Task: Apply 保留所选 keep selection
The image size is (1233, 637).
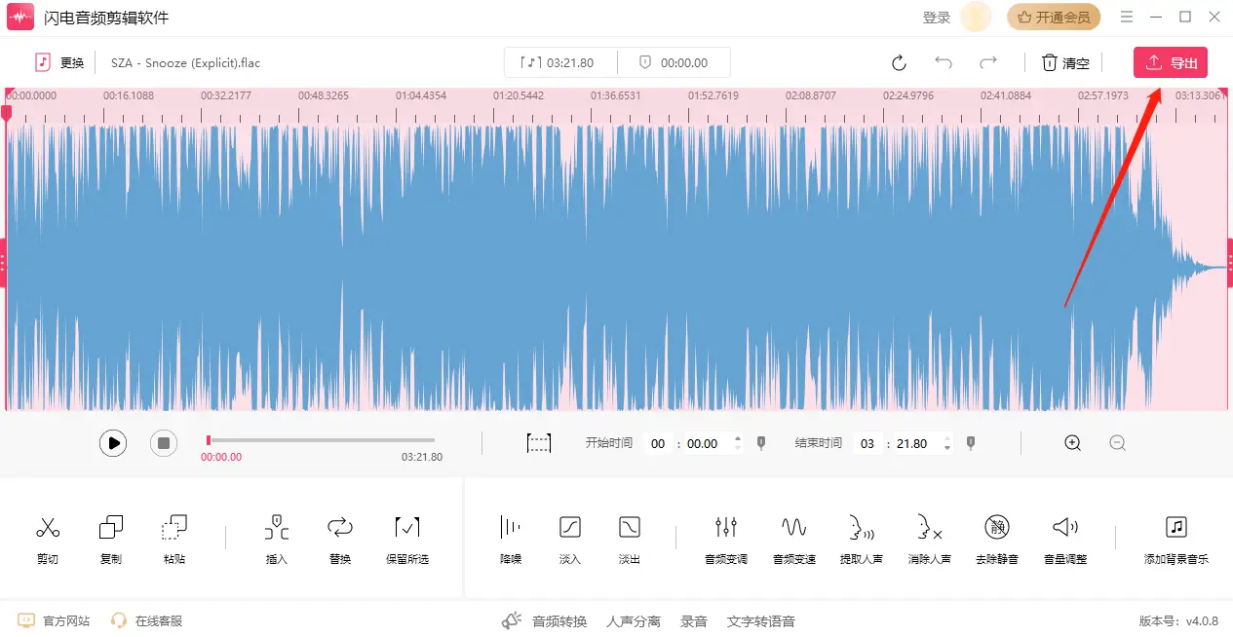Action: click(x=407, y=540)
